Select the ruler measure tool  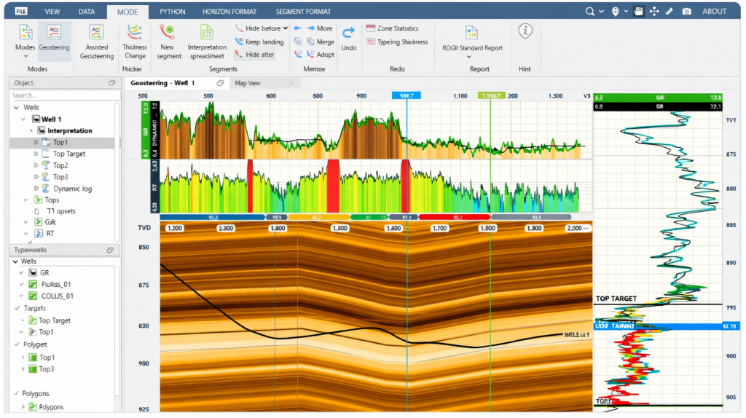coord(670,12)
